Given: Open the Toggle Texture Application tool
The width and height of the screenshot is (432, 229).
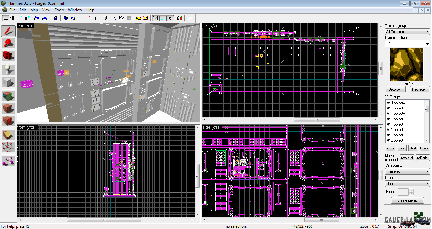Looking at the screenshot, I should 9,96.
